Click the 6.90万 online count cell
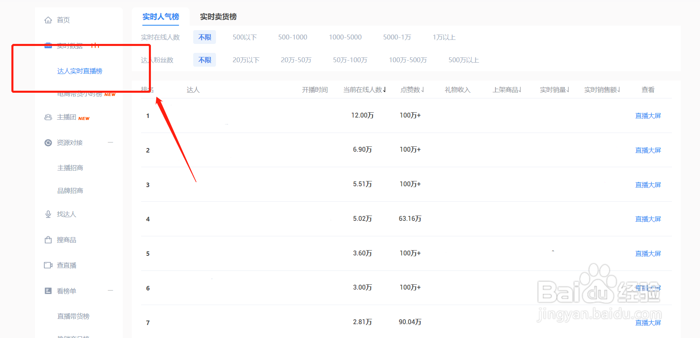 [362, 150]
